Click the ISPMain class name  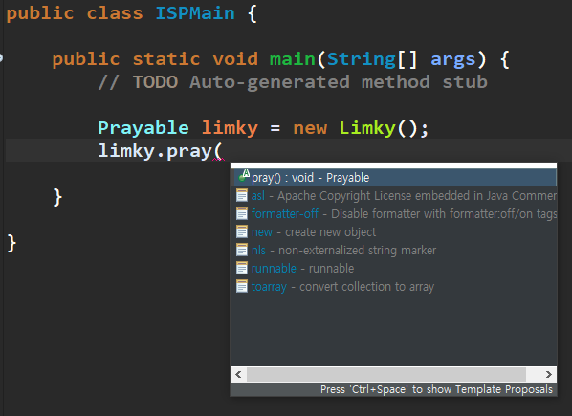(x=195, y=13)
